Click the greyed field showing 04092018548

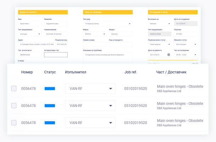pos(160,34)
